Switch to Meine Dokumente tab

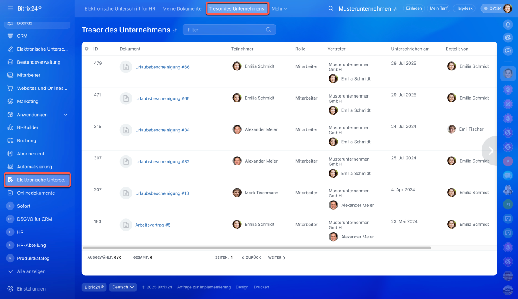click(x=182, y=8)
